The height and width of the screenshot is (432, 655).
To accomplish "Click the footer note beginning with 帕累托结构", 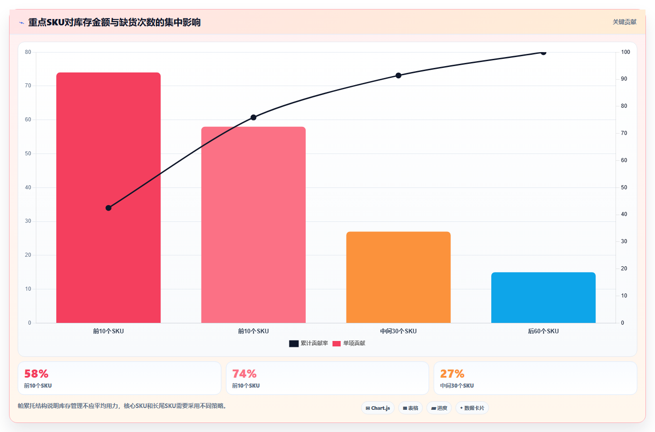I will pos(122,406).
